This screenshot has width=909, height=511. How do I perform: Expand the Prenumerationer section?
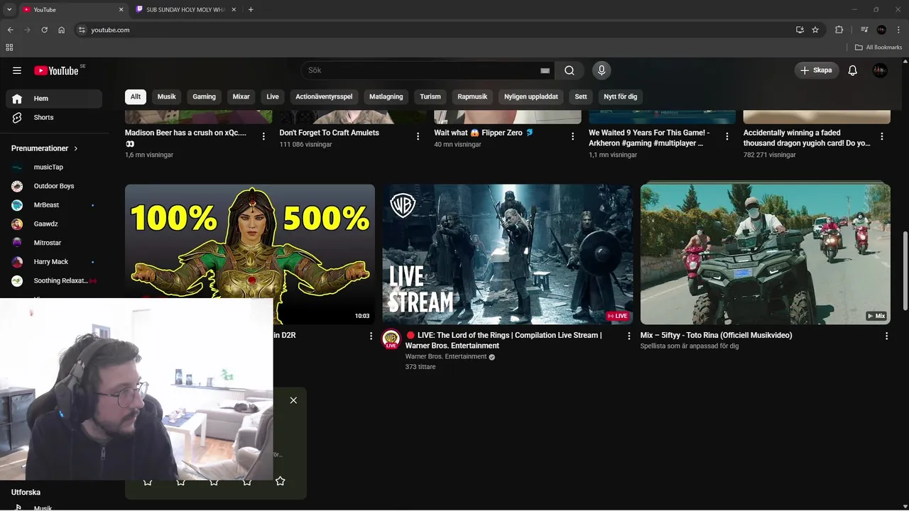tap(45, 148)
